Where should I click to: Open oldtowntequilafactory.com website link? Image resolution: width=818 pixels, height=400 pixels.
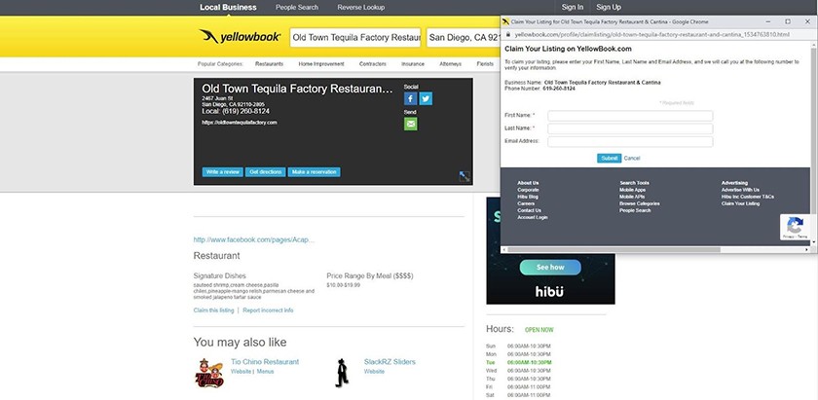240,123
